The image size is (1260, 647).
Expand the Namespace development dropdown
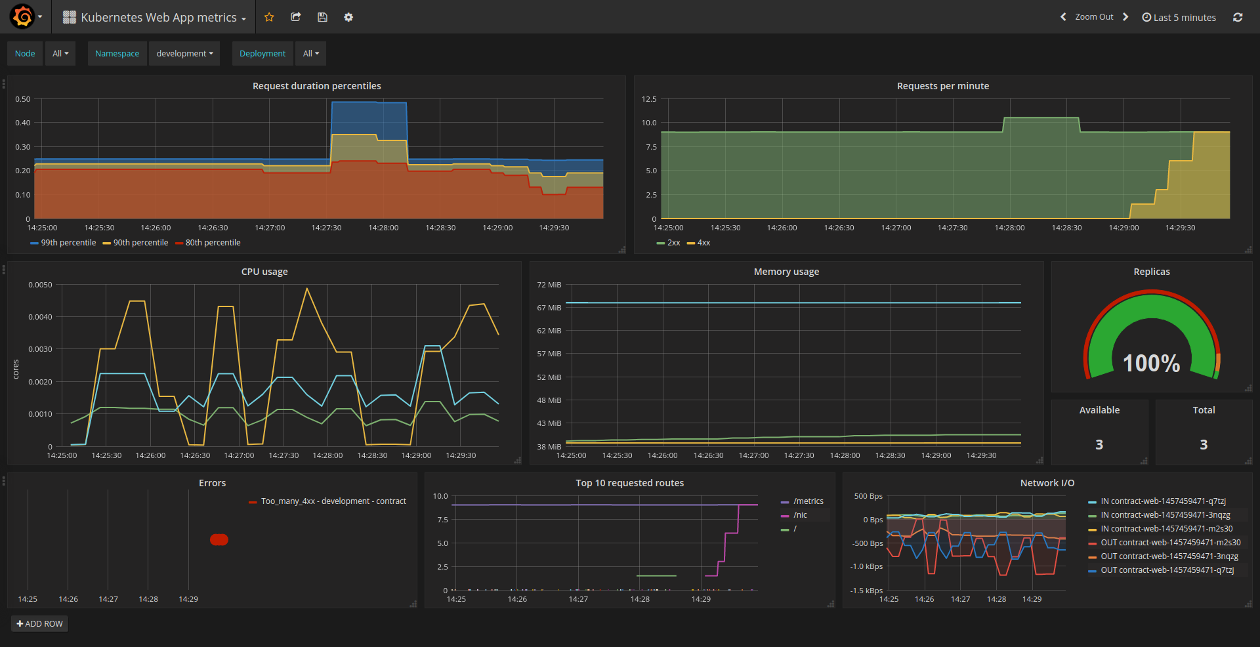184,54
